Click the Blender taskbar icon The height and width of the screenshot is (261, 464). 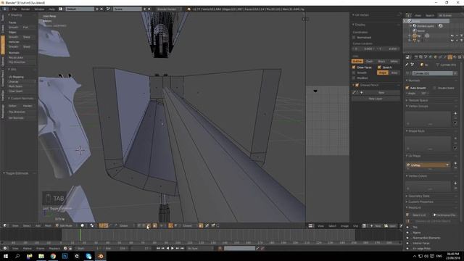pos(101,256)
